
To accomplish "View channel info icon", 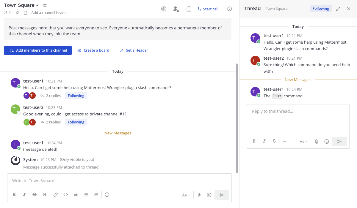I will (x=230, y=9).
